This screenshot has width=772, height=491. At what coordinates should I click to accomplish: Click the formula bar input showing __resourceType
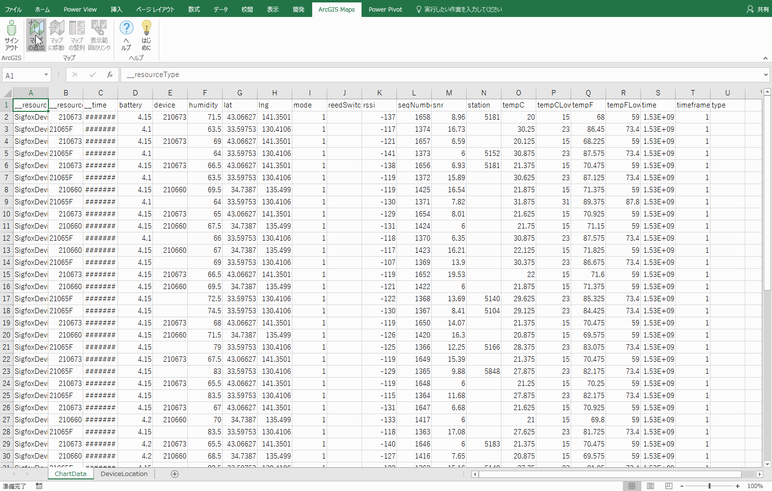point(440,75)
